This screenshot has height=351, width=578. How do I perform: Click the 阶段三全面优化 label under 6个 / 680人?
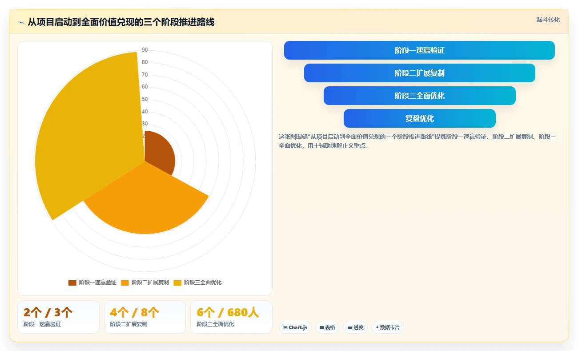[x=215, y=324]
